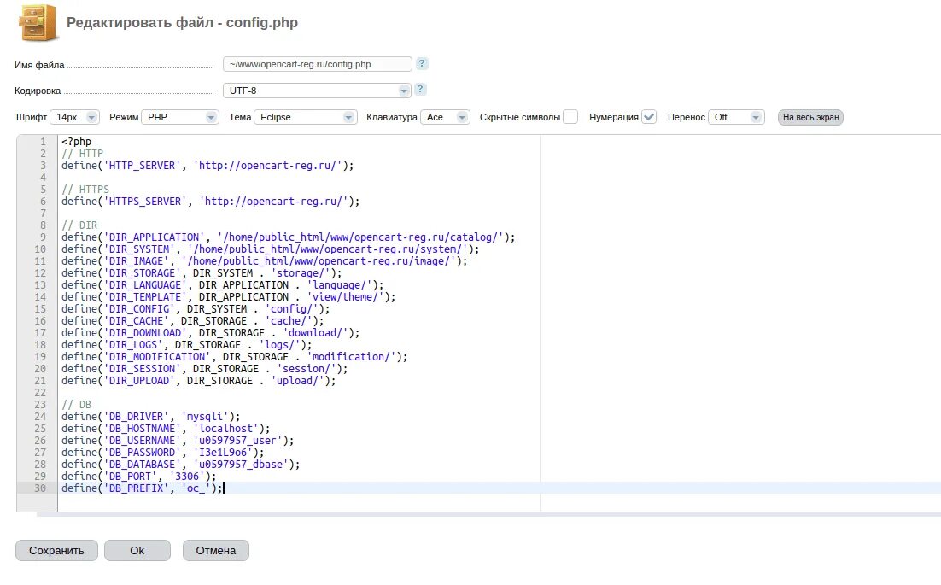Click the '<?php' opening tag line
Image resolution: width=941 pixels, height=585 pixels.
pyautogui.click(x=76, y=142)
